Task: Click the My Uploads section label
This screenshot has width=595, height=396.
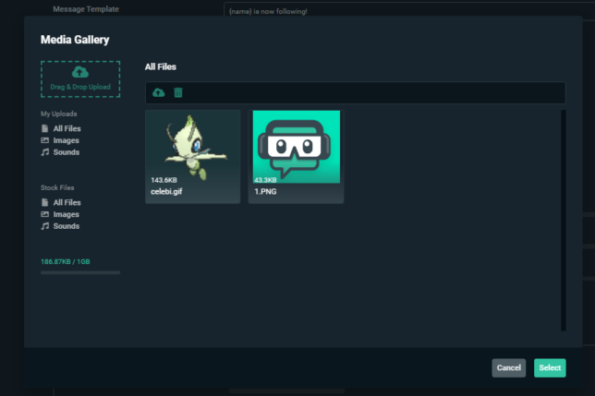Action: pos(59,114)
